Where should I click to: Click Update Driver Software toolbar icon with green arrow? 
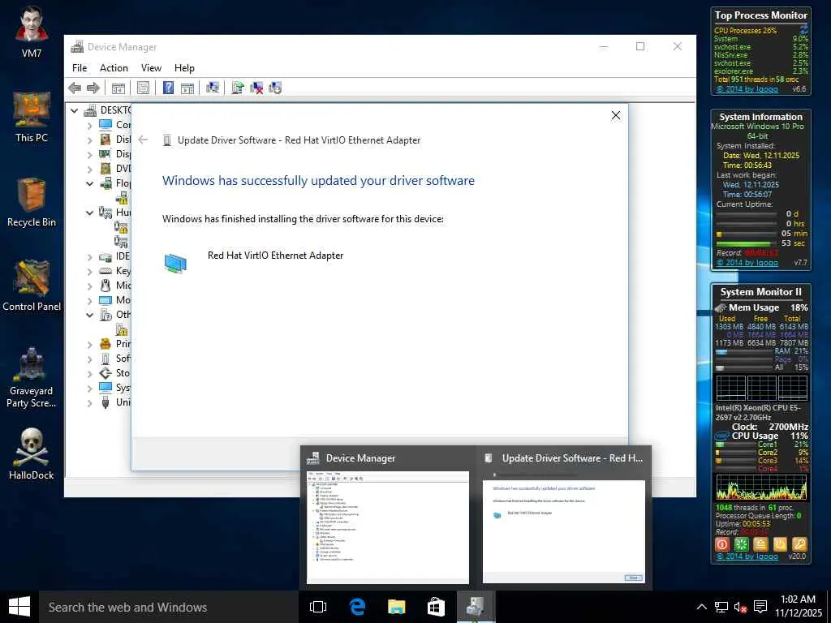(x=238, y=88)
